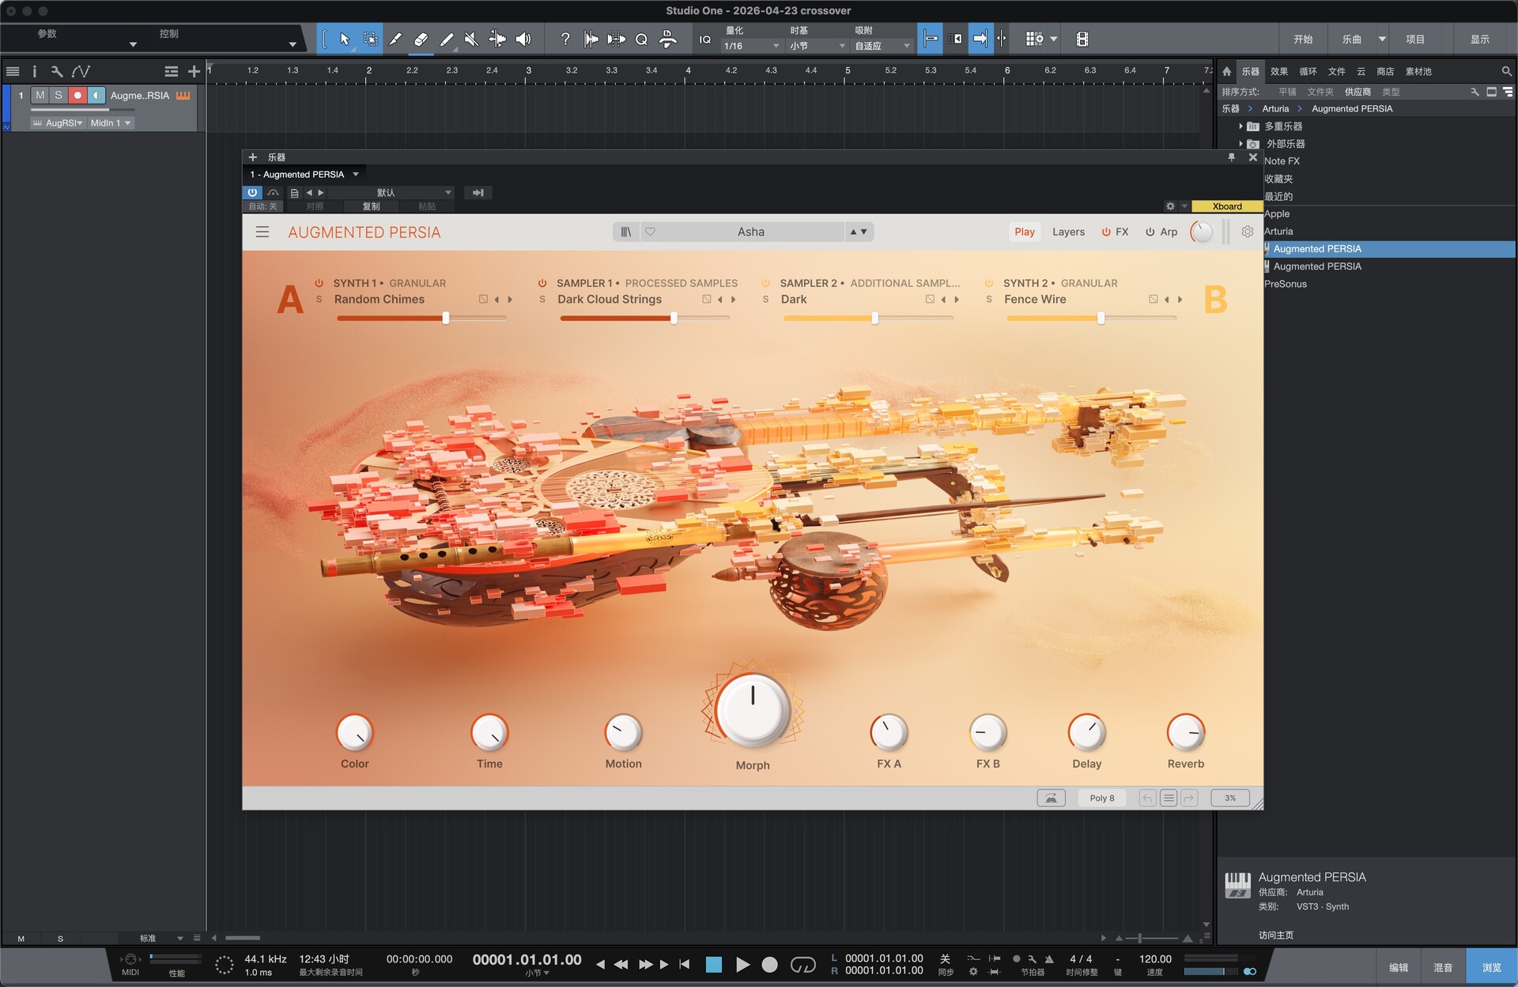Favorite the Asha preset heart icon
This screenshot has height=987, width=1518.
click(x=650, y=232)
